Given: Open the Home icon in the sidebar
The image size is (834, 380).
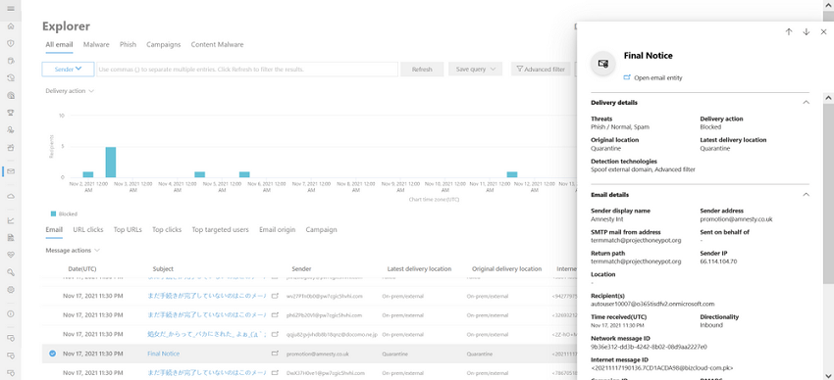Looking at the screenshot, I should pyautogui.click(x=11, y=26).
